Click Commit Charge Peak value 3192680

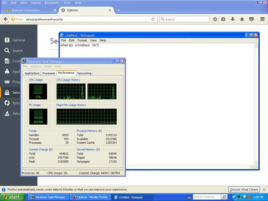pyautogui.click(x=63, y=161)
